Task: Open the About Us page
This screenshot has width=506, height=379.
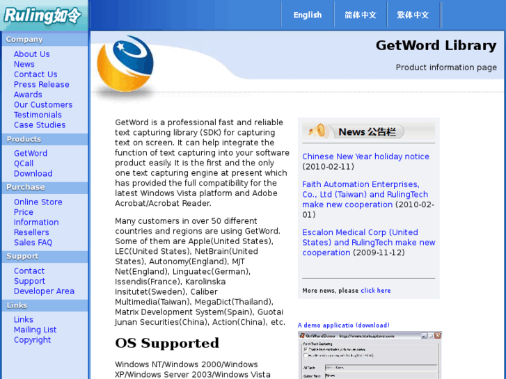Action: point(31,54)
